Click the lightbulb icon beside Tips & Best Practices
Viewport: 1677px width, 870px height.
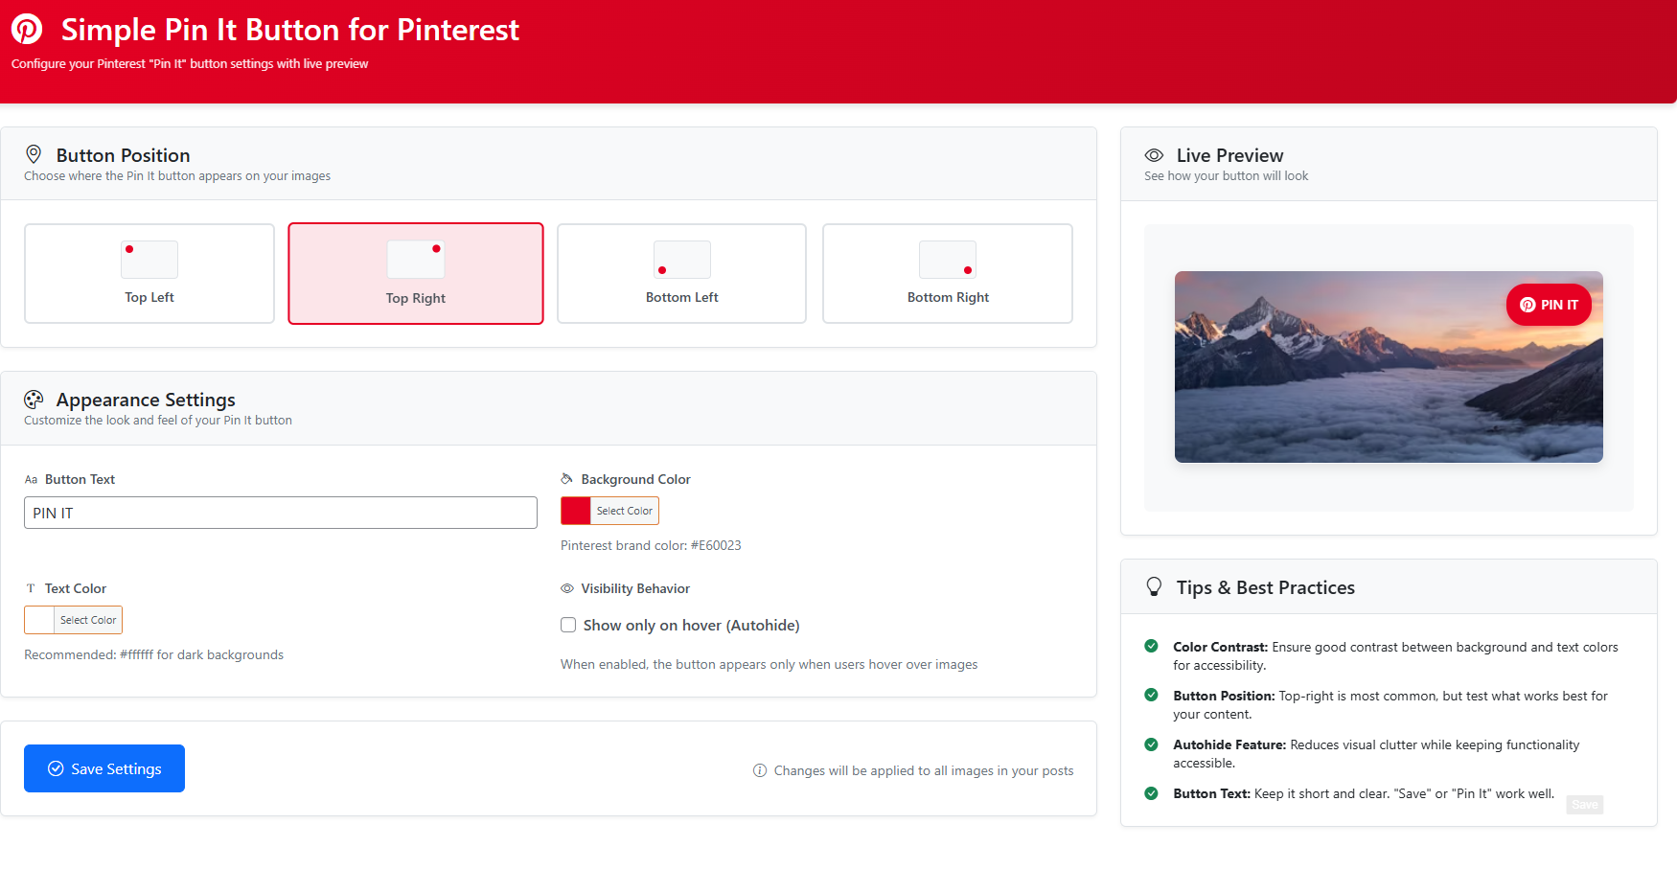[1154, 587]
